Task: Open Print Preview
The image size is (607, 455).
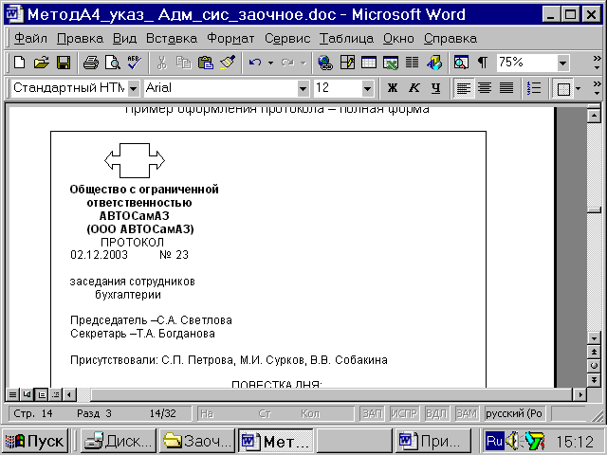Action: [x=113, y=63]
